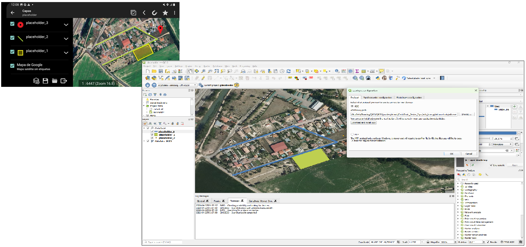Open the Python console icon
This screenshot has width=526, height=247.
(x=378, y=78)
